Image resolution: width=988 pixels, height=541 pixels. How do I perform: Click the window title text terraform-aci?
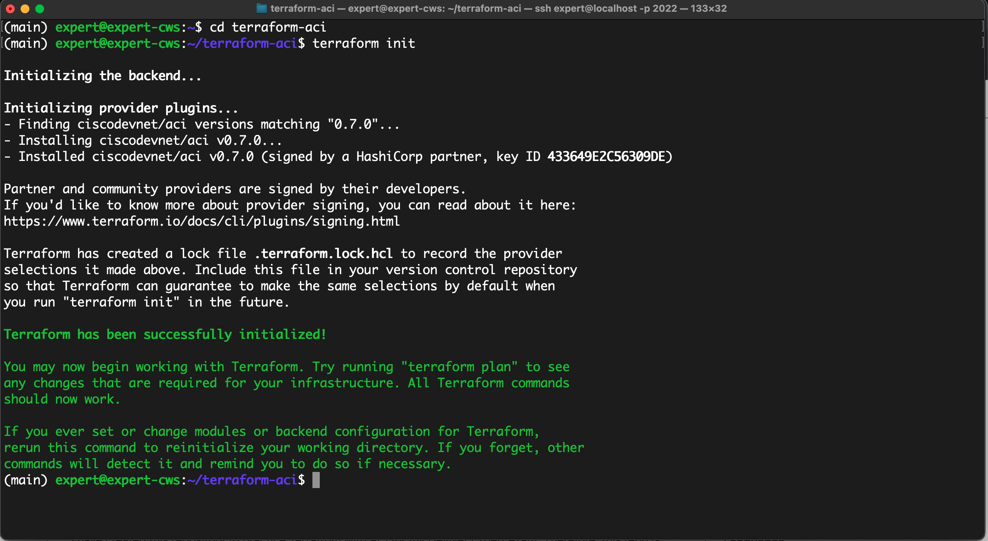click(302, 8)
